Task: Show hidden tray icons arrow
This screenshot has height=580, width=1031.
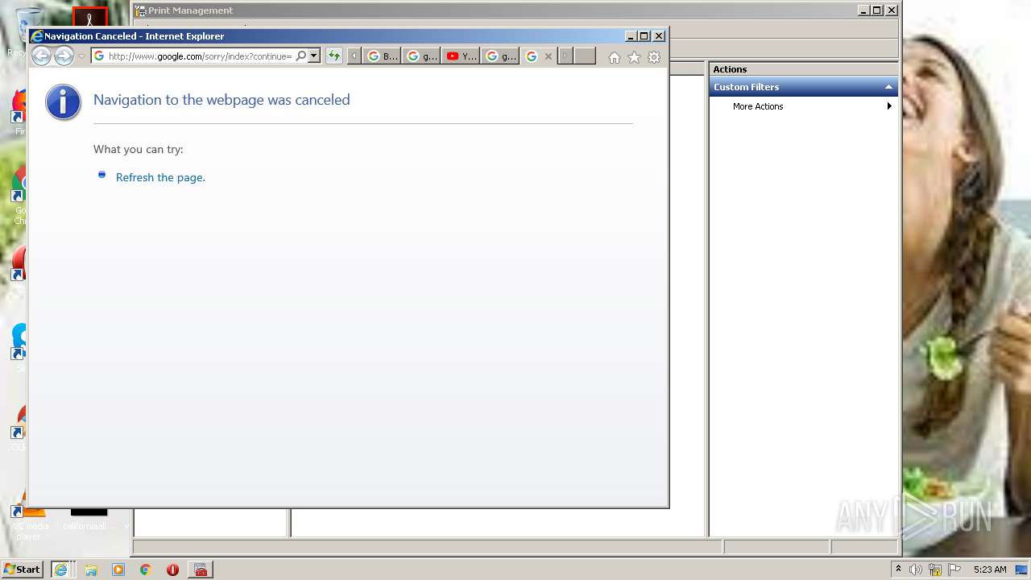Action: [x=898, y=570]
